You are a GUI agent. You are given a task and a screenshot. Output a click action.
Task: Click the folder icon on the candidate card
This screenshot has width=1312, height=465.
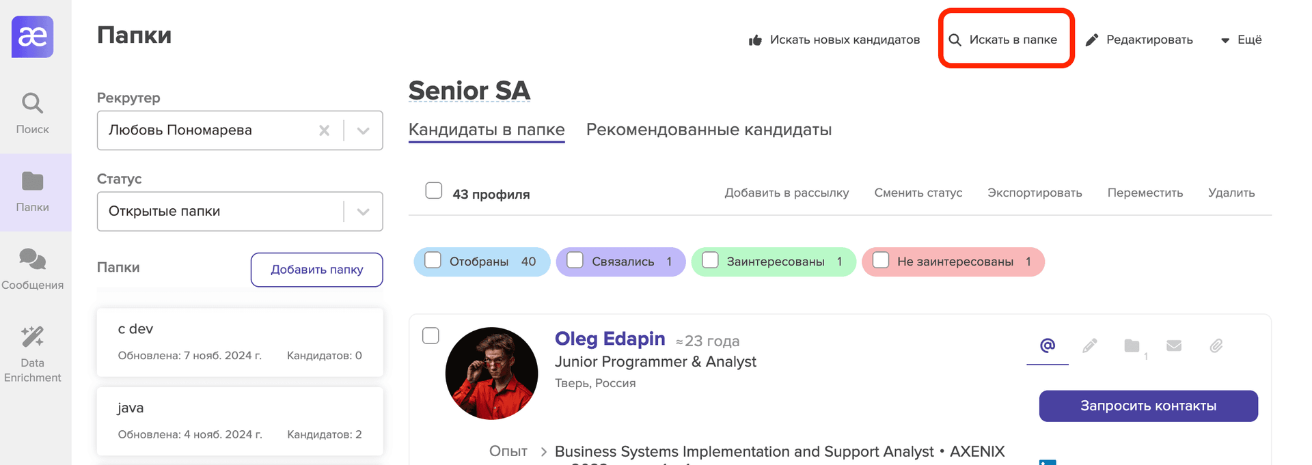(1132, 346)
